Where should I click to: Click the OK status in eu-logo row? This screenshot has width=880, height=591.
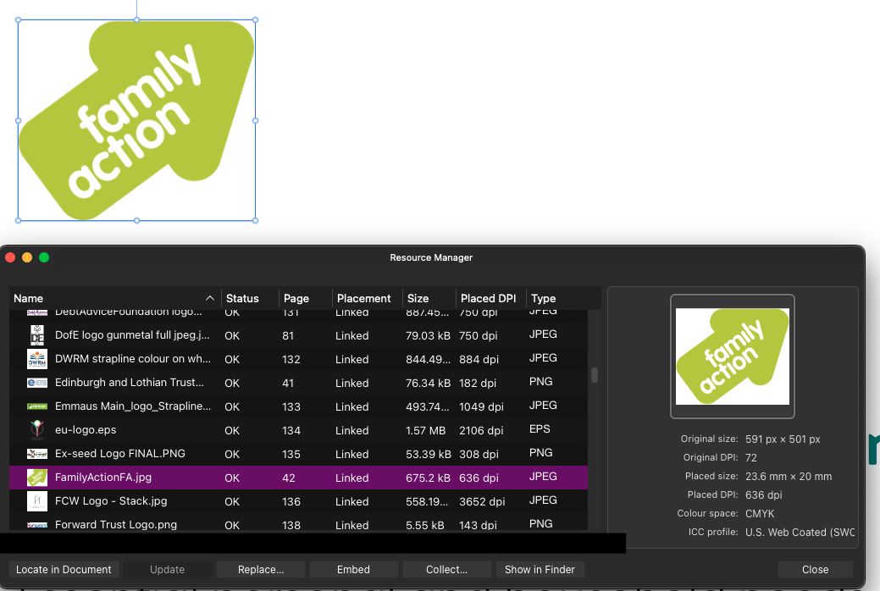pos(232,430)
